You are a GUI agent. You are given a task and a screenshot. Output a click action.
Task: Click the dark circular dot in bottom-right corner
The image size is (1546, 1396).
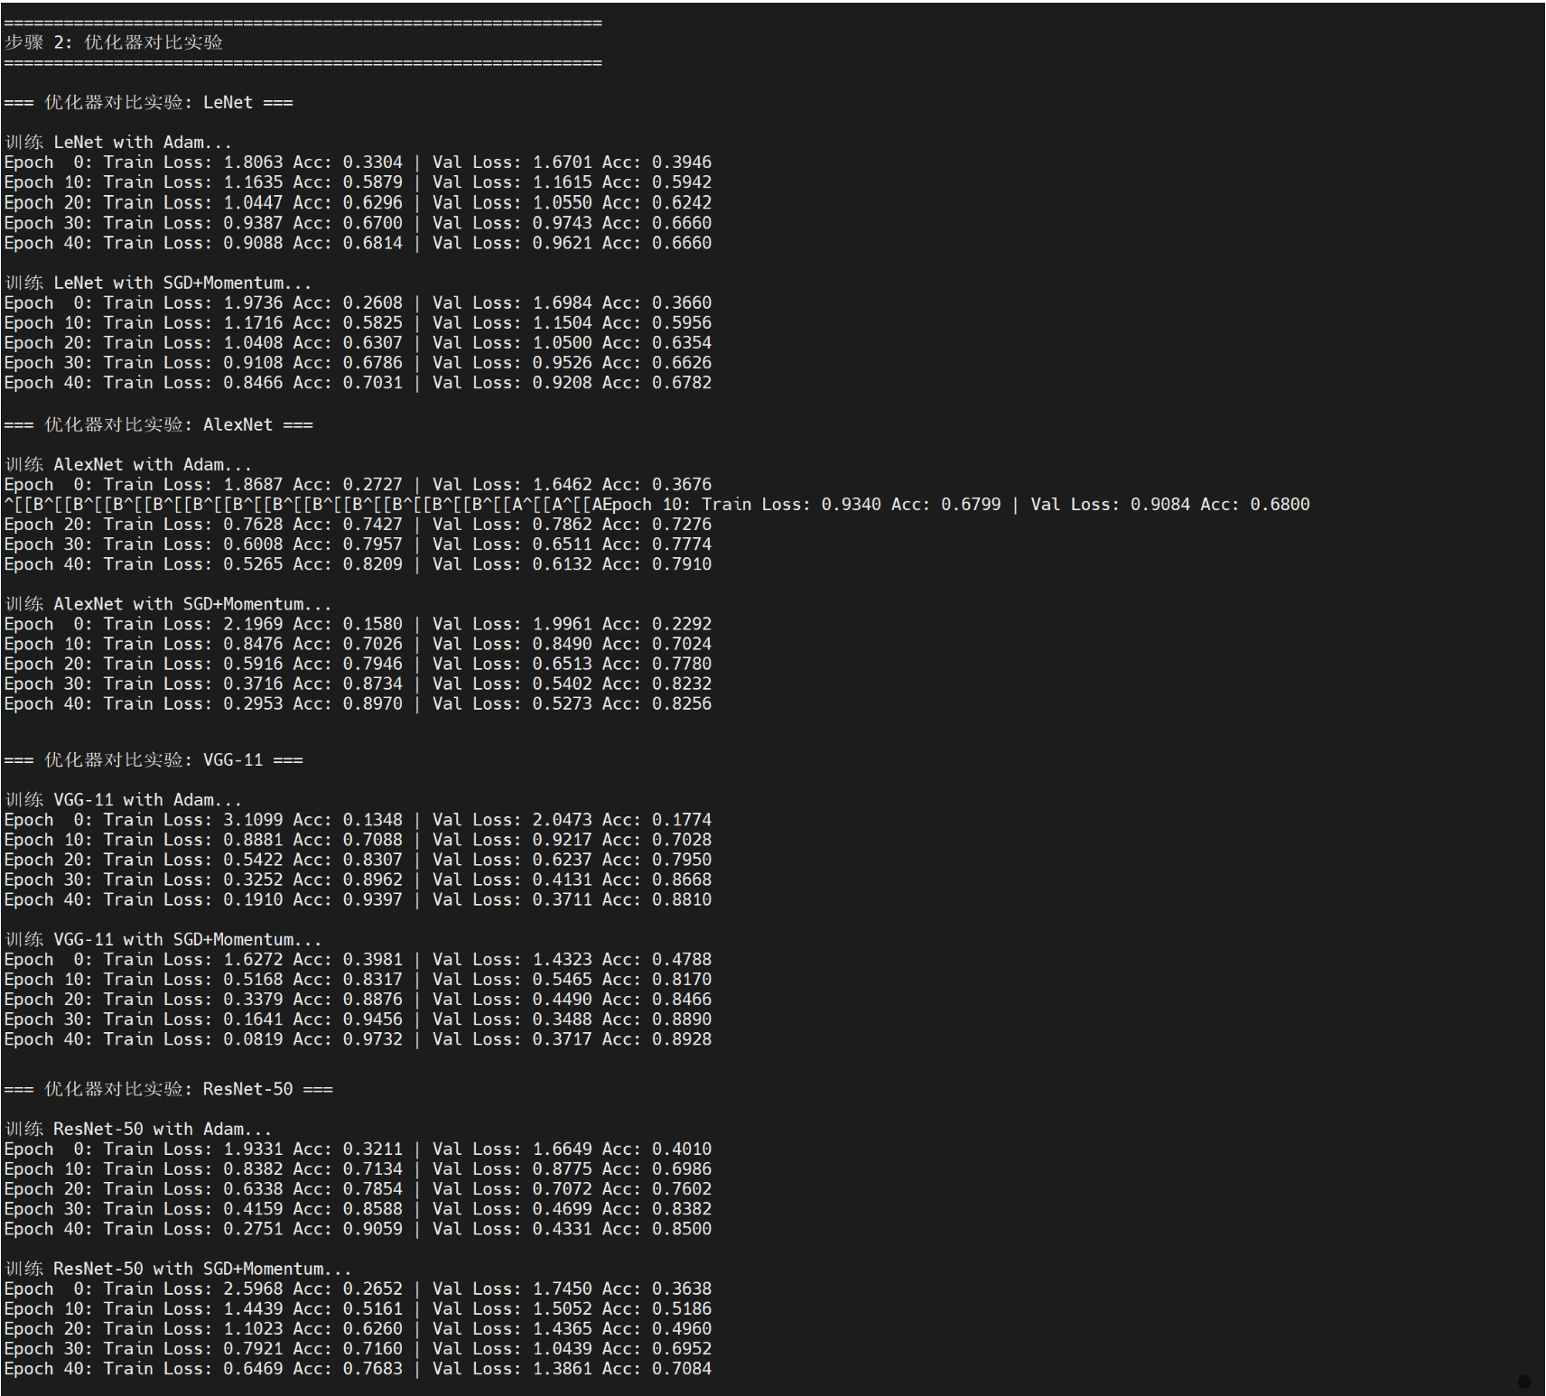[x=1524, y=1382]
